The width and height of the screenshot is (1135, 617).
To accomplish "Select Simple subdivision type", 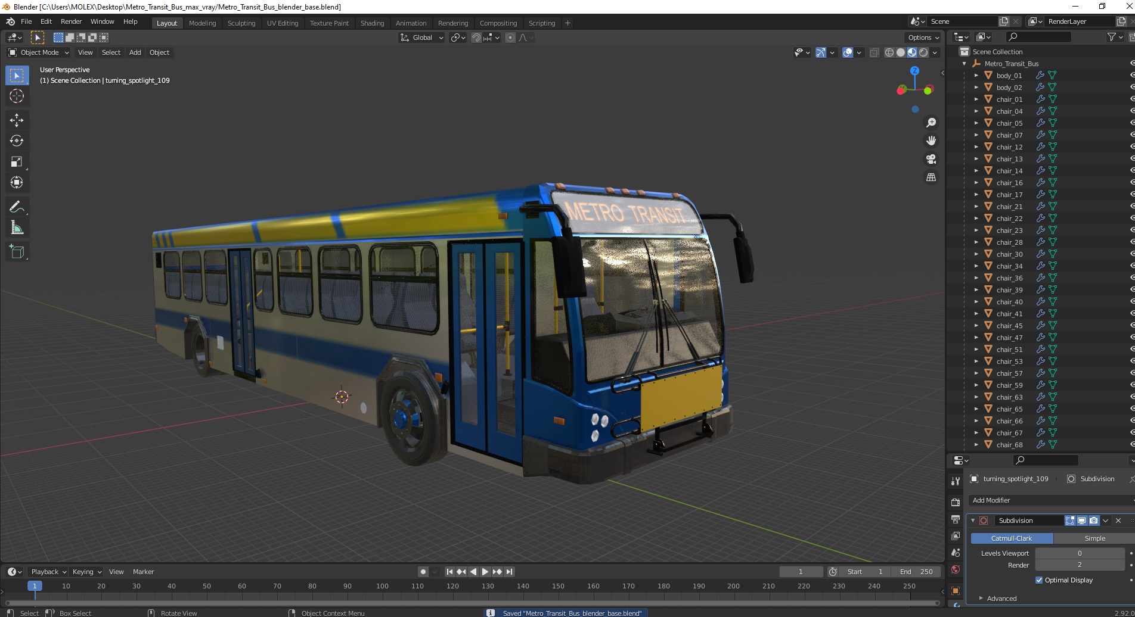I will 1094,538.
